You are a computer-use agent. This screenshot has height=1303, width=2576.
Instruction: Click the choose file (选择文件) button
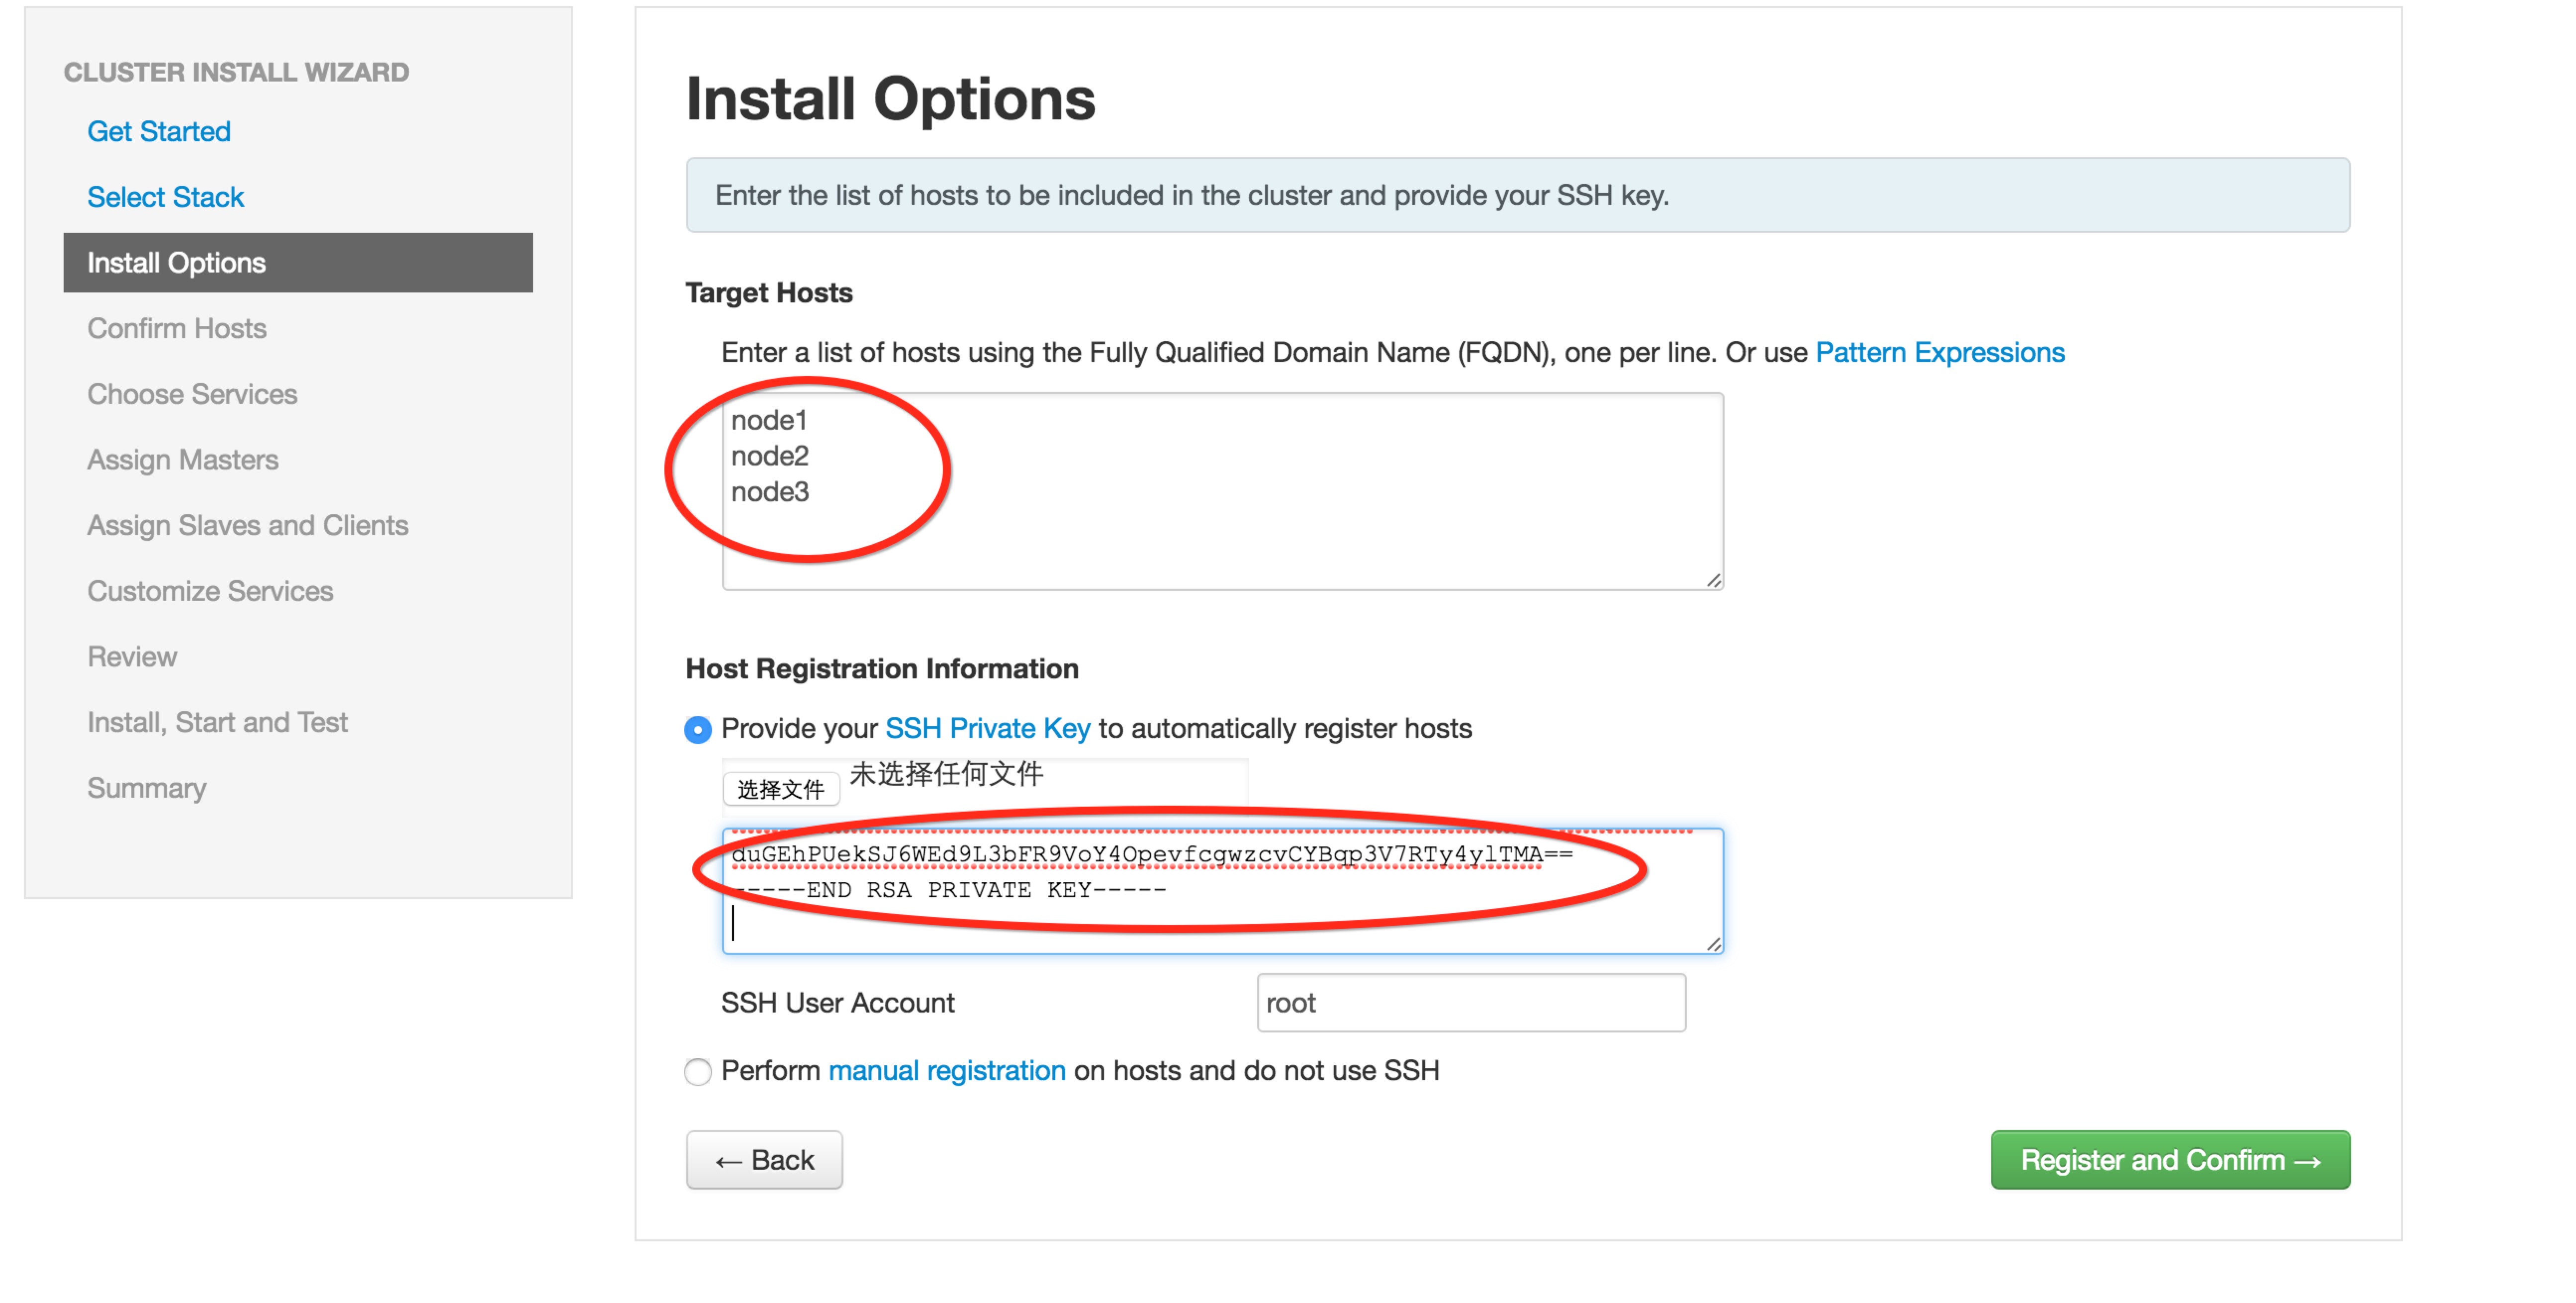tap(780, 789)
